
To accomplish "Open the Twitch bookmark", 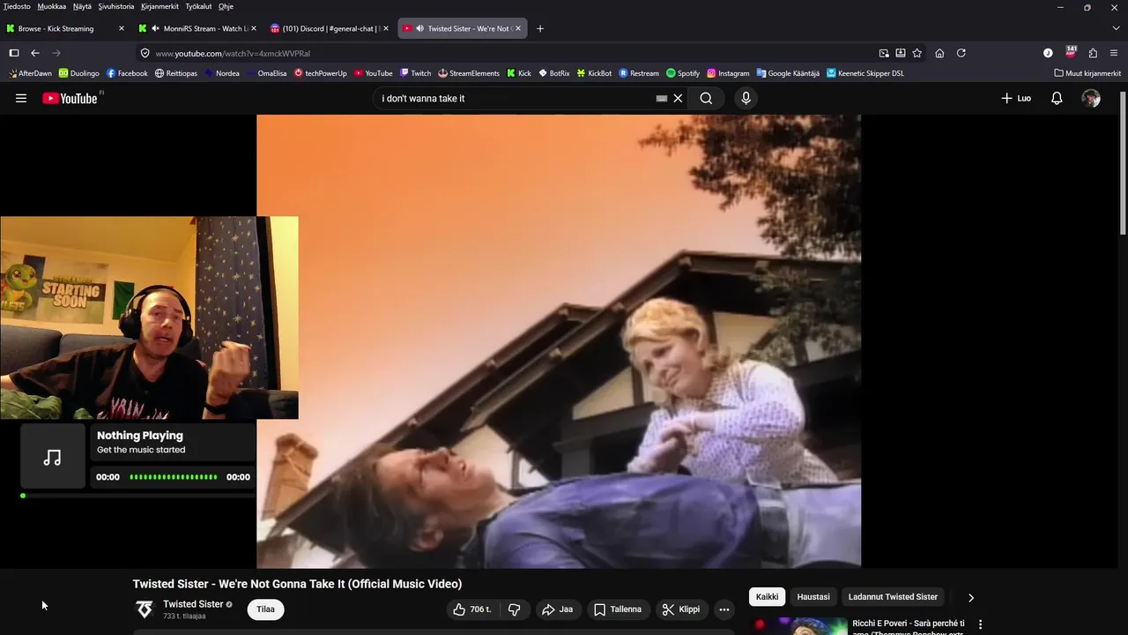I will point(415,73).
